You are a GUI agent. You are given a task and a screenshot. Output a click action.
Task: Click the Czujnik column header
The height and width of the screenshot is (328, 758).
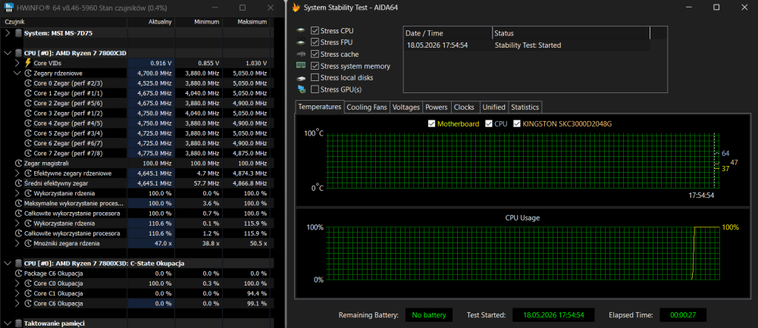click(64, 22)
